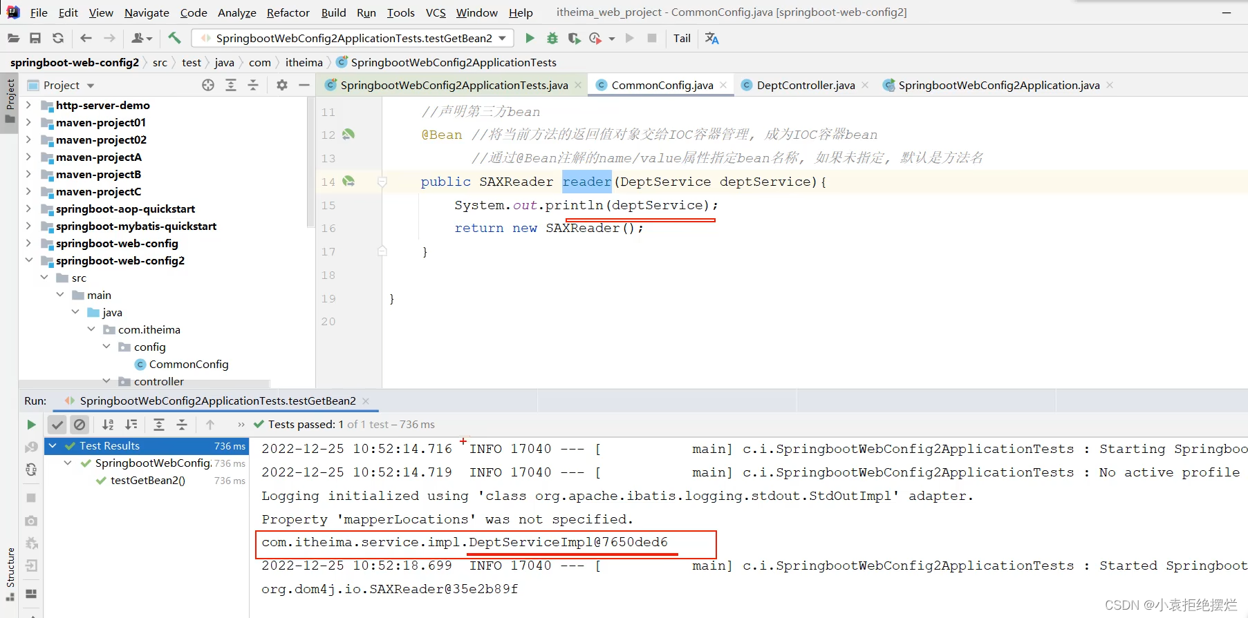Save all using the floppy disk icon
This screenshot has width=1248, height=618.
click(35, 39)
